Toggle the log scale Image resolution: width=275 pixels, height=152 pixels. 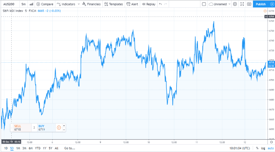click(263, 148)
